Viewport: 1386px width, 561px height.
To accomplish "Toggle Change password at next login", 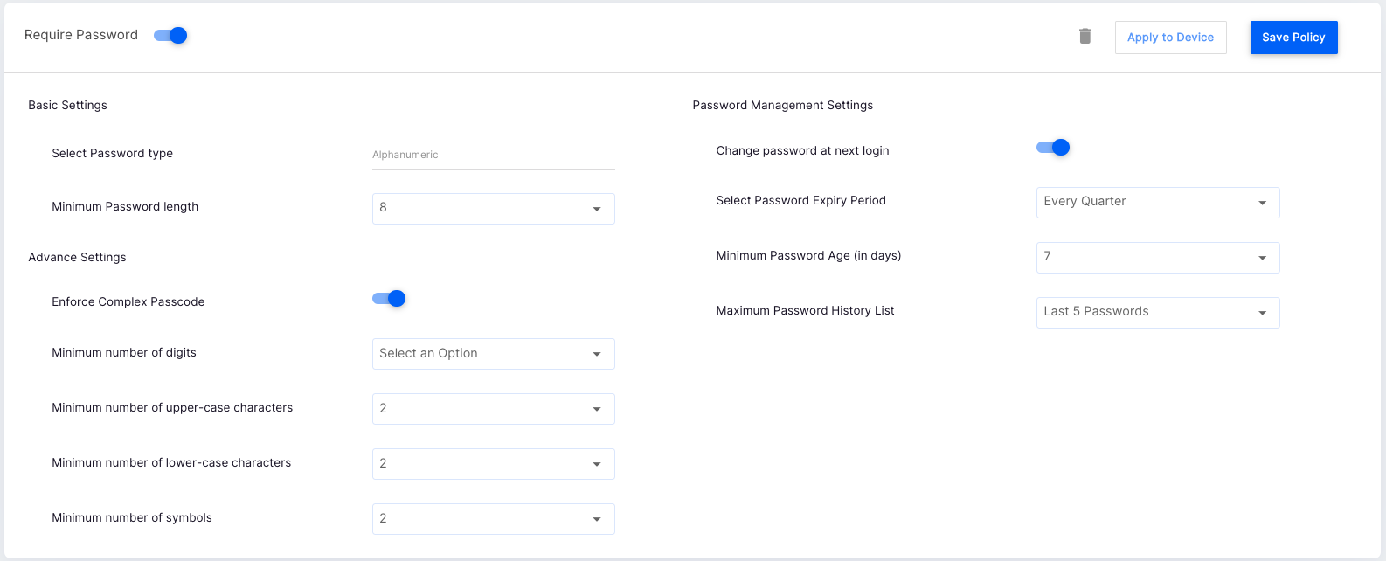I will 1053,148.
